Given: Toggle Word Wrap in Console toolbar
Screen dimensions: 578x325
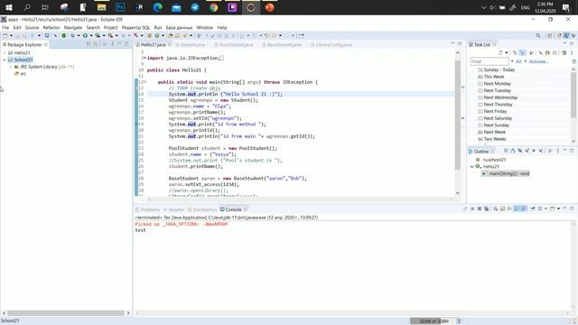Looking at the screenshot, I should pos(509,209).
